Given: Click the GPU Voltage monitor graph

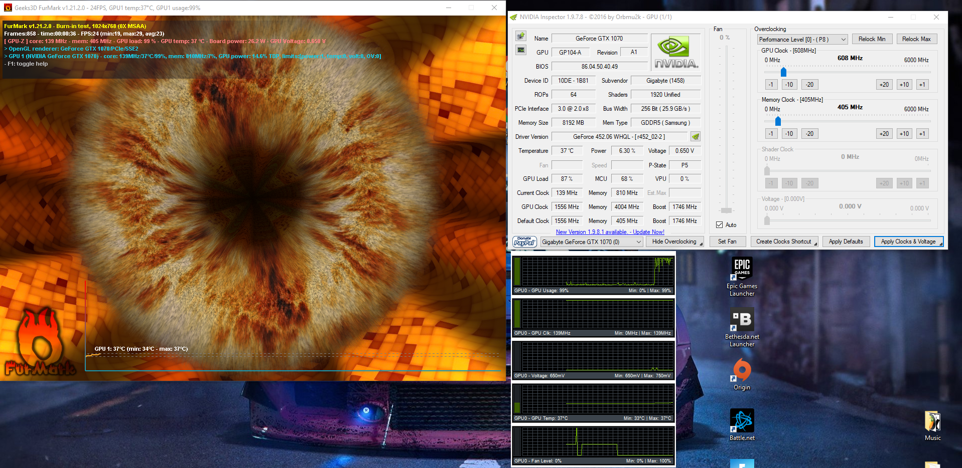Looking at the screenshot, I should [x=593, y=360].
